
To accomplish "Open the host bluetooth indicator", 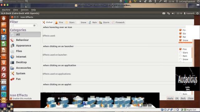I will coord(155,1).
